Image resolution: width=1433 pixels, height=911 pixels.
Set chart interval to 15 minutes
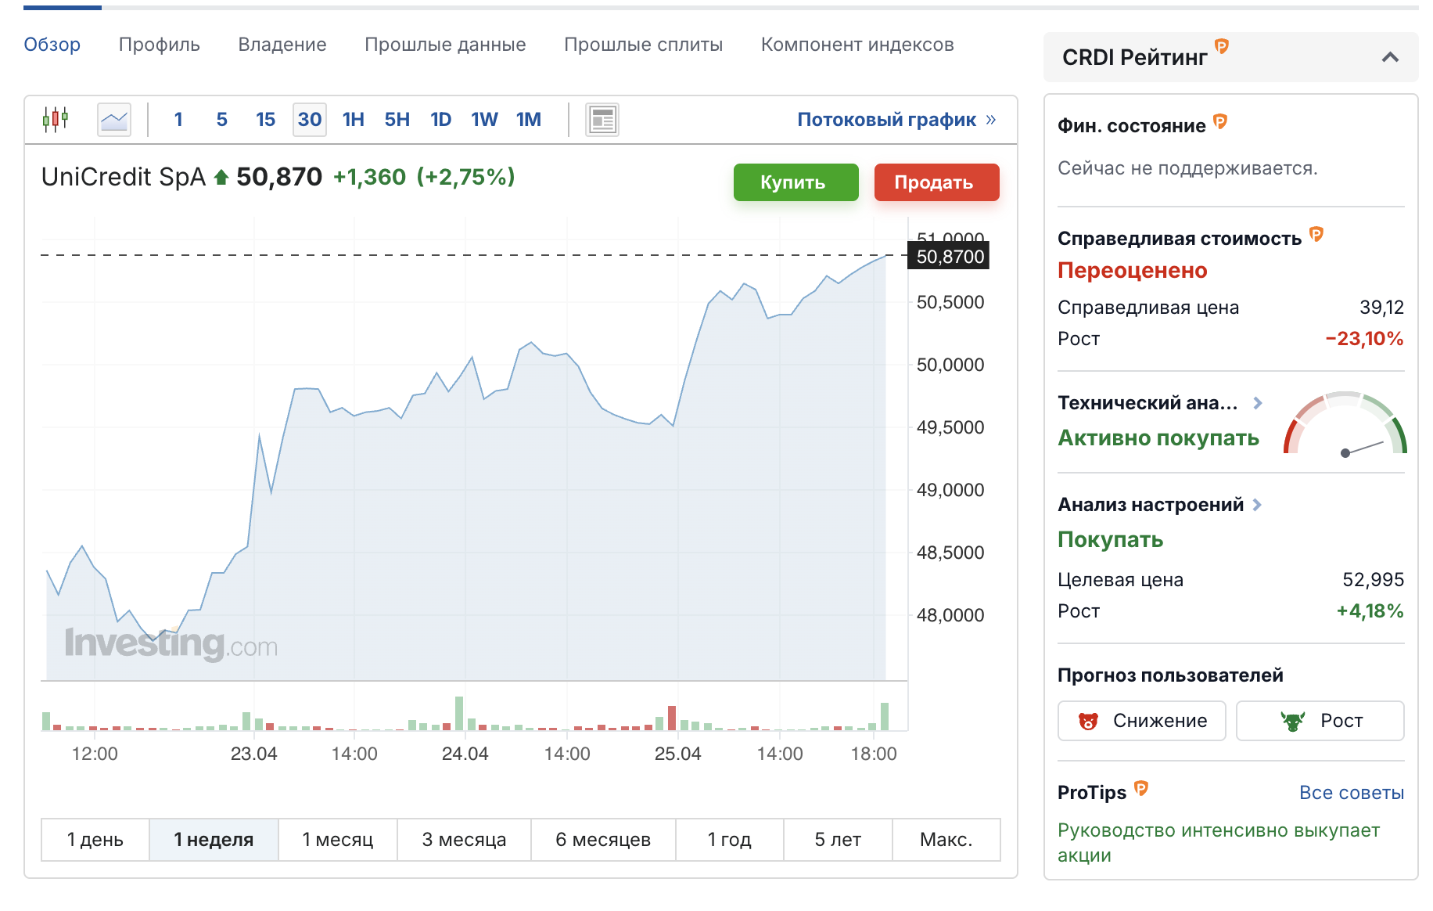click(x=266, y=120)
